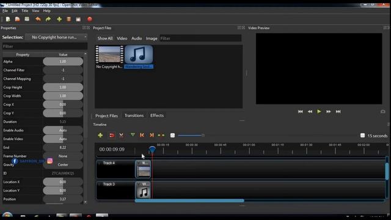Open the Edit menu
The width and height of the screenshot is (391, 220).
pyautogui.click(x=15, y=11)
